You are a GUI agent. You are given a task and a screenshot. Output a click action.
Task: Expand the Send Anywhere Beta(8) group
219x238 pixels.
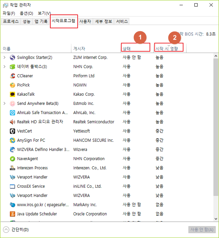click(4, 103)
